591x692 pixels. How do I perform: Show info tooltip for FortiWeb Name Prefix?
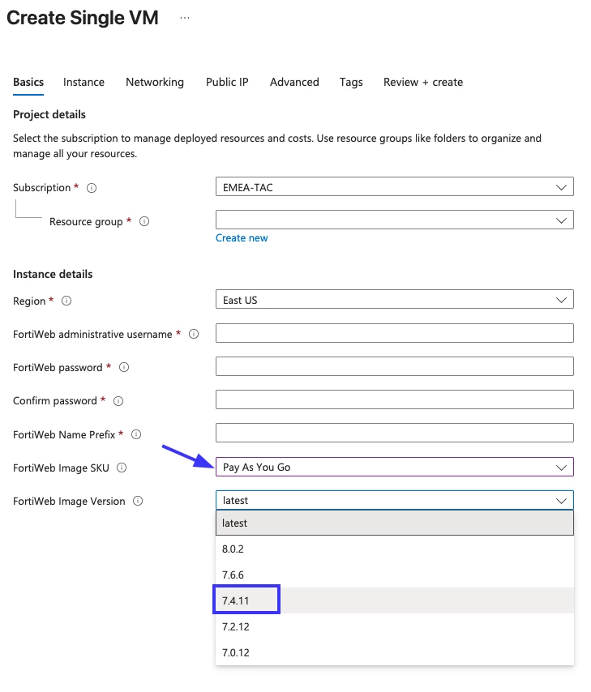[136, 434]
